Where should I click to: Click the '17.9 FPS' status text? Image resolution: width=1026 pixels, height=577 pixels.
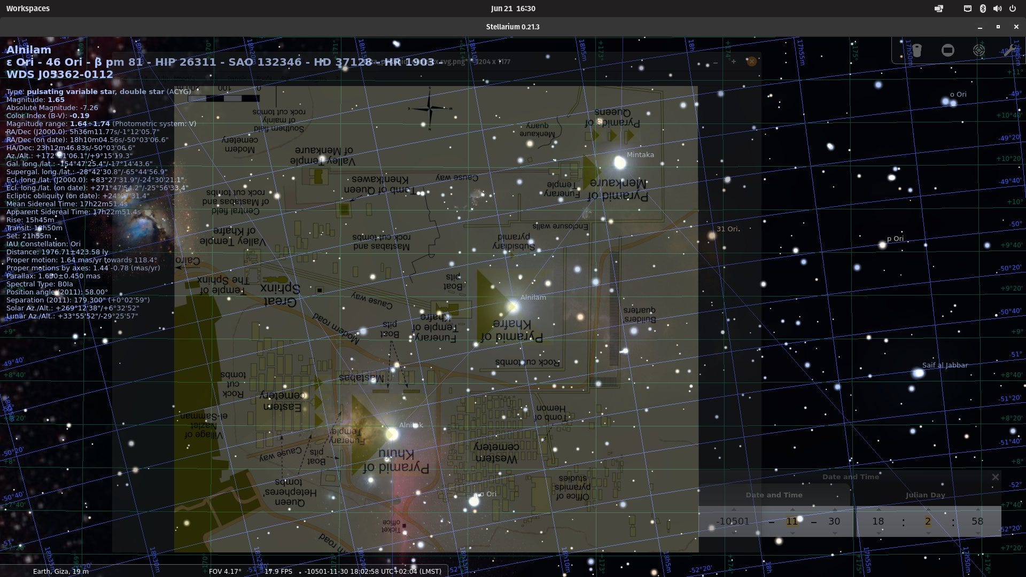(x=278, y=571)
